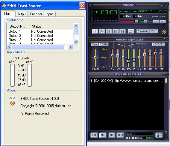Screen dimensions: 170x146
Task: Open the playlist ADD menu
Action: click(x=94, y=135)
